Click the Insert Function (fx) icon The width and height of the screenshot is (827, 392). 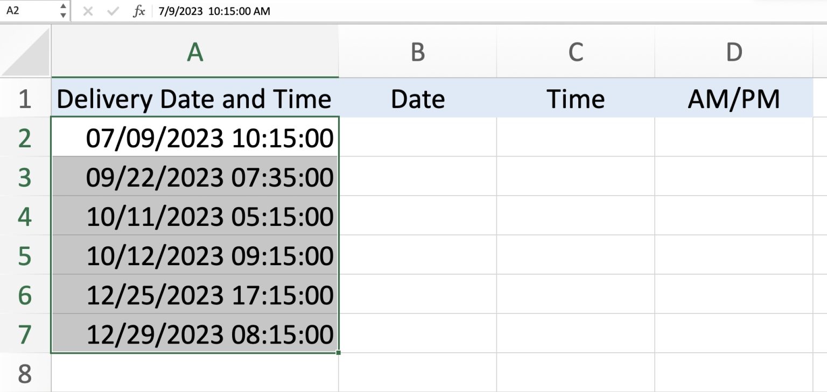pos(139,11)
